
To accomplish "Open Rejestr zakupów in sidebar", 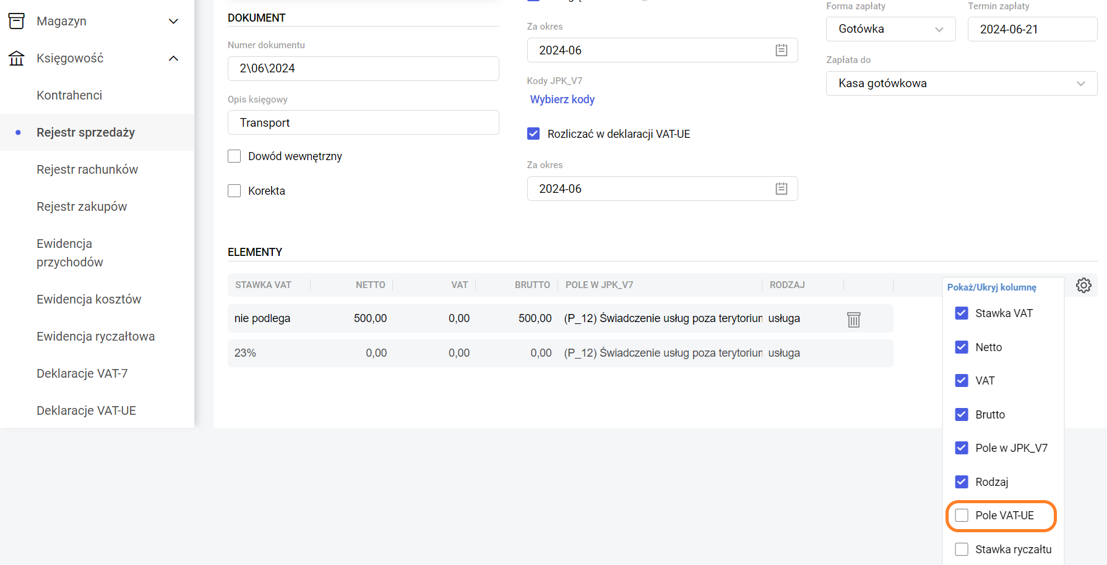I will (x=82, y=206).
